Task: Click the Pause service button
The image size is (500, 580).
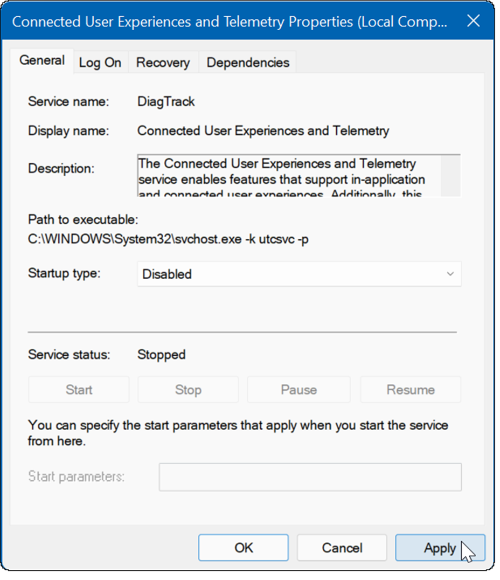Action: tap(298, 390)
